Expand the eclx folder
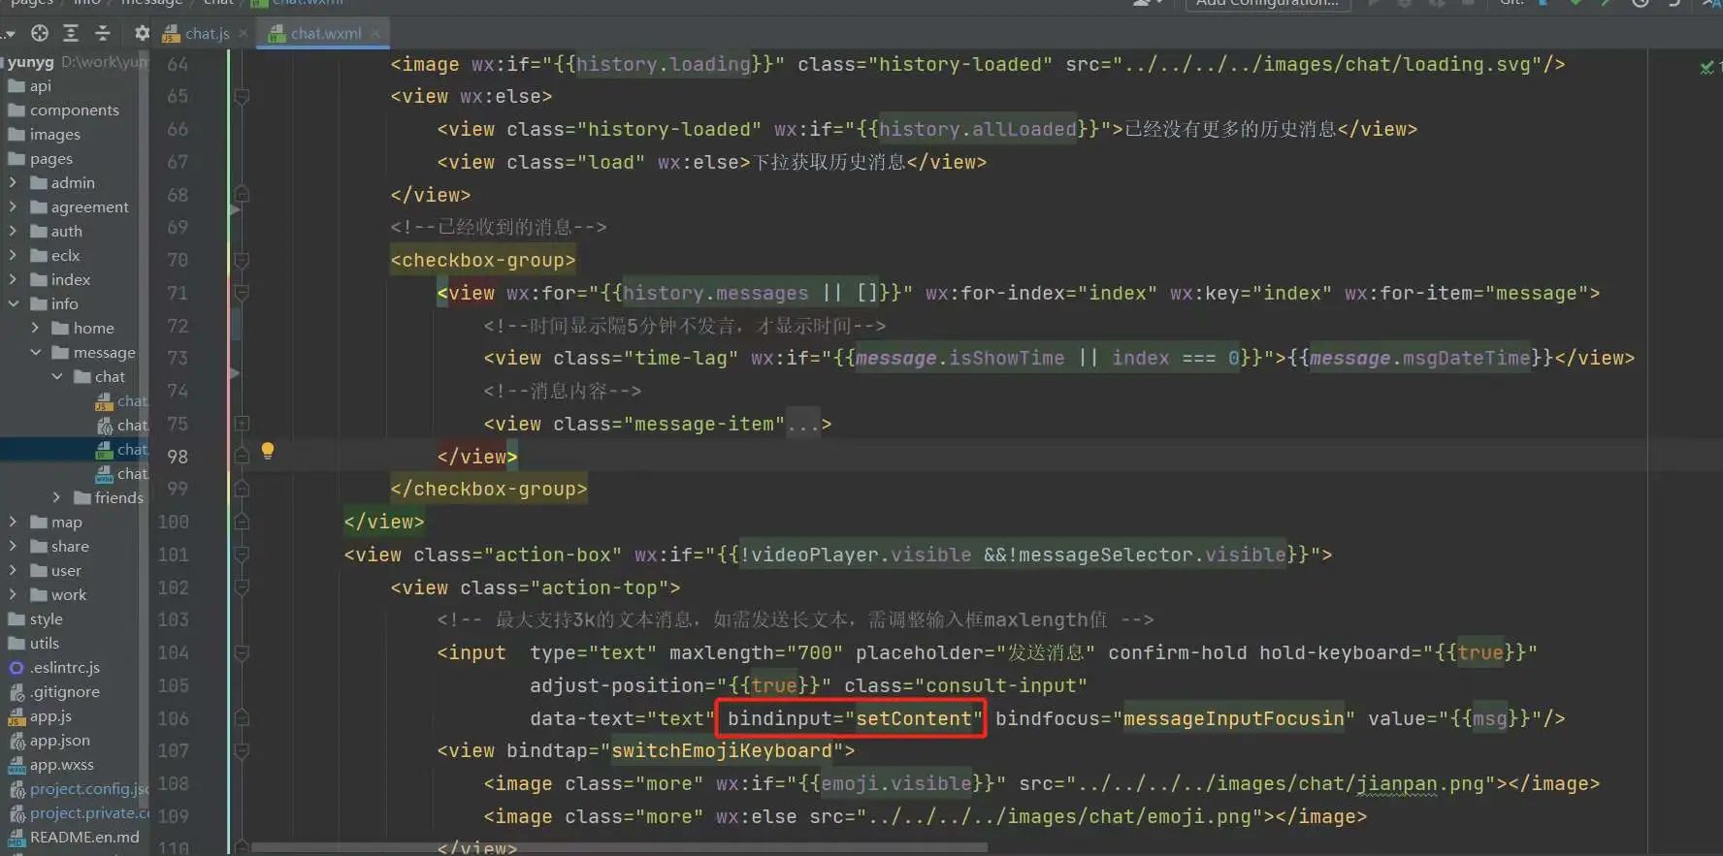 13,255
